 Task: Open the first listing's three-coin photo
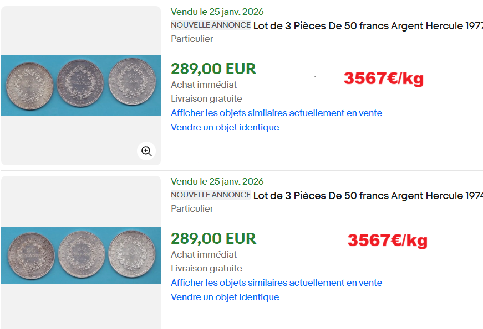coord(81,85)
